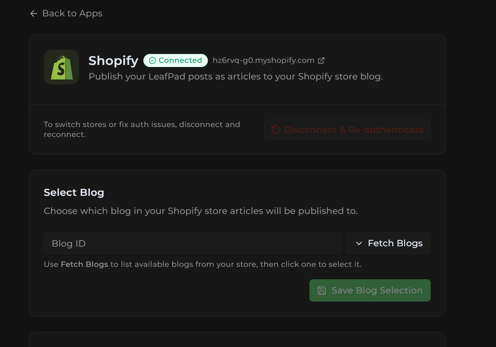Viewport: 496px width, 347px height.
Task: Go back via 'Back to Apps' link
Action: pyautogui.click(x=66, y=13)
